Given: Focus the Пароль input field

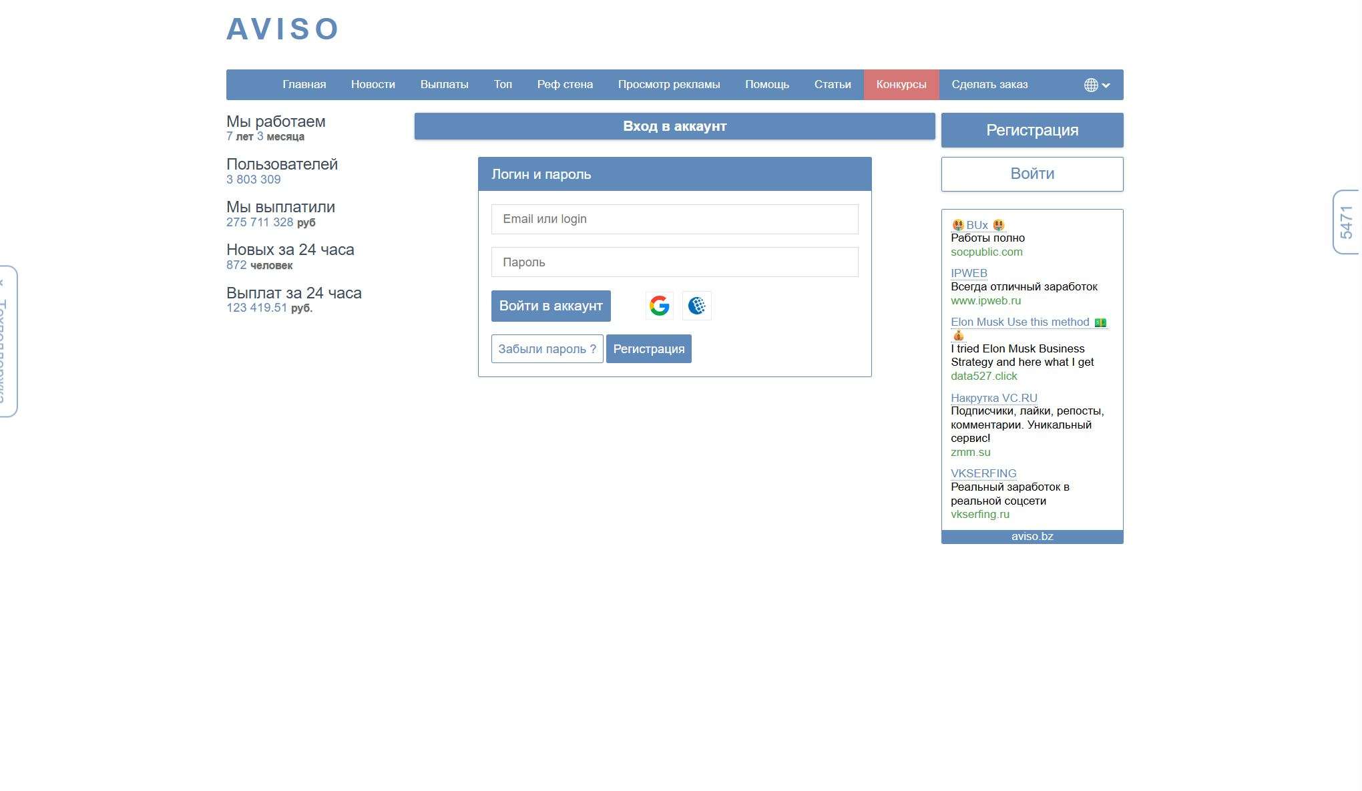Looking at the screenshot, I should pyautogui.click(x=674, y=262).
